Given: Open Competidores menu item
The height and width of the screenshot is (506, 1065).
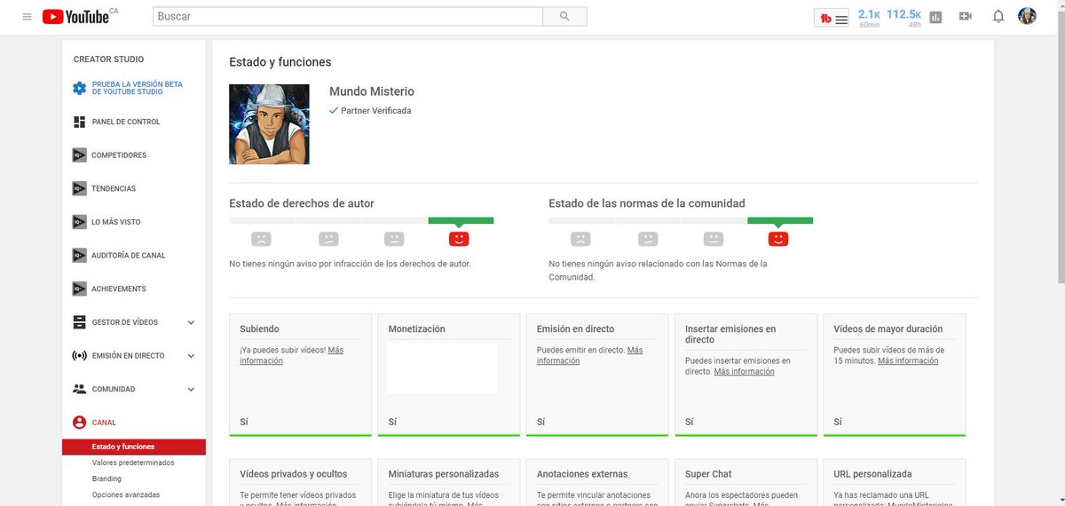Looking at the screenshot, I should point(119,155).
